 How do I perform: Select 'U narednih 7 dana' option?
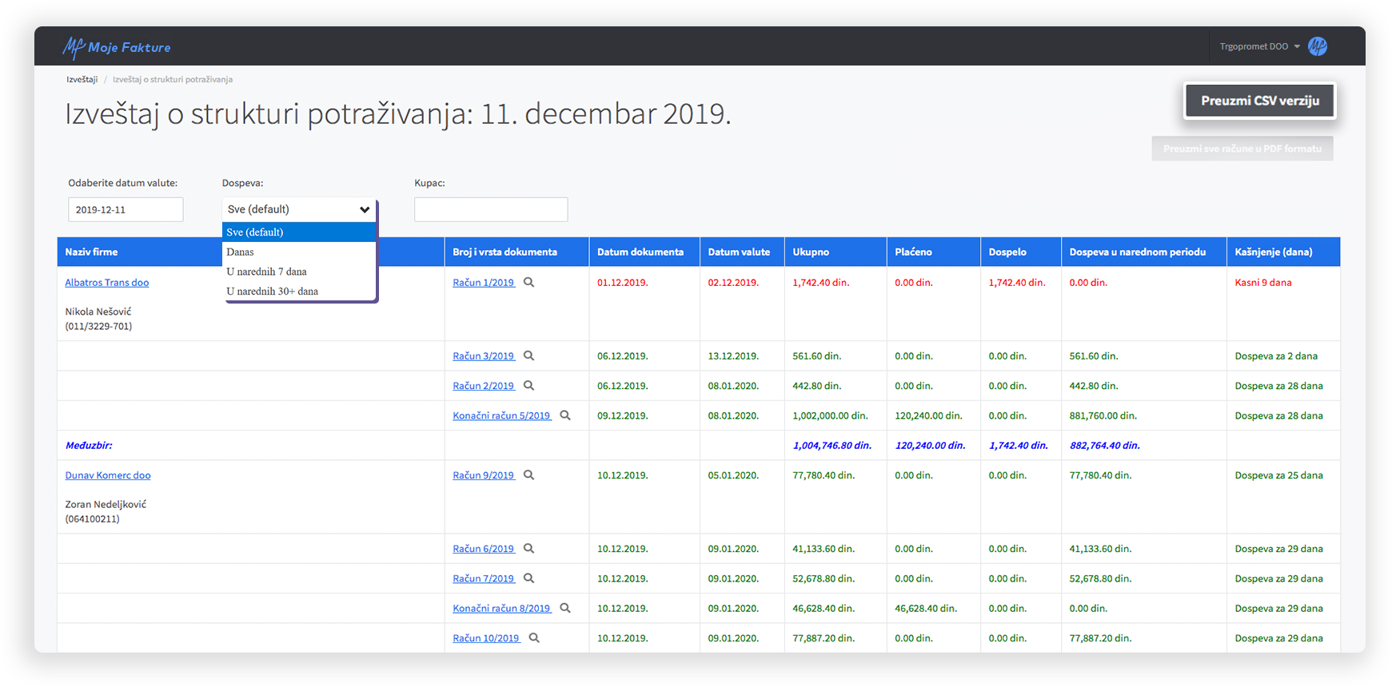(266, 272)
